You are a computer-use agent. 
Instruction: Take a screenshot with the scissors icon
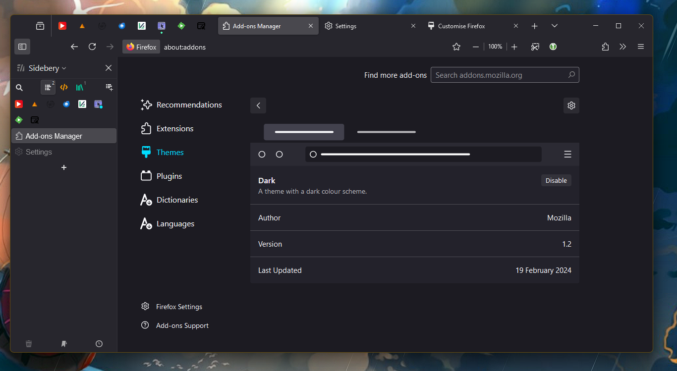click(535, 47)
